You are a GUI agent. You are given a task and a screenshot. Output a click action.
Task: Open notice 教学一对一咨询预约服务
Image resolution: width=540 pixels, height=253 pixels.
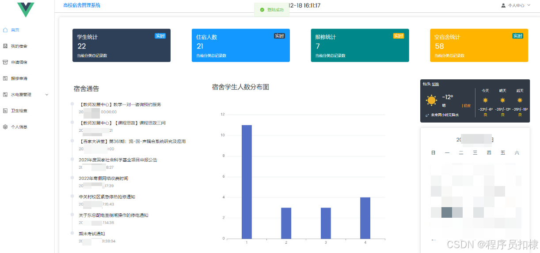120,104
